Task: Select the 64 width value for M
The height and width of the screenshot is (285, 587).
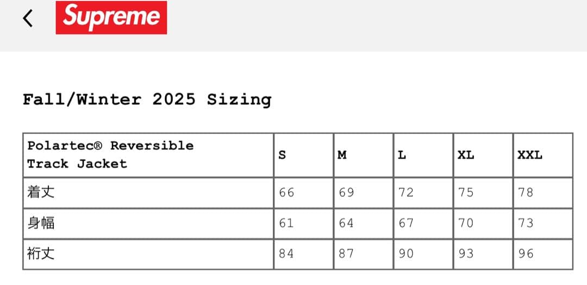Action: click(346, 223)
